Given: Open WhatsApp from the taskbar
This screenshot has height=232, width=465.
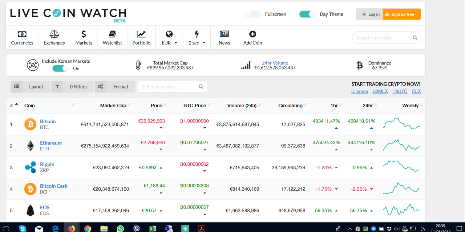Looking at the screenshot, I should [120, 228].
